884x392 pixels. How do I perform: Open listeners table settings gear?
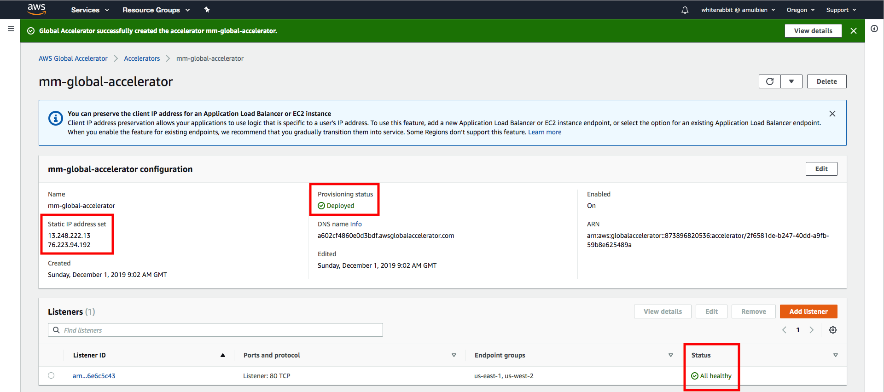coord(833,330)
